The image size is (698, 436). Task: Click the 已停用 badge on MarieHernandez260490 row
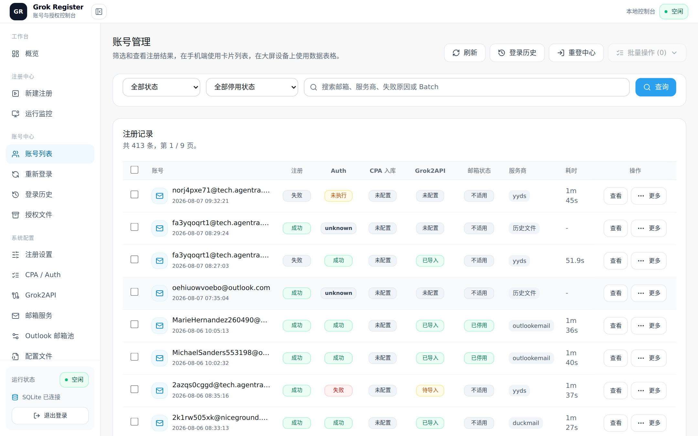(479, 326)
